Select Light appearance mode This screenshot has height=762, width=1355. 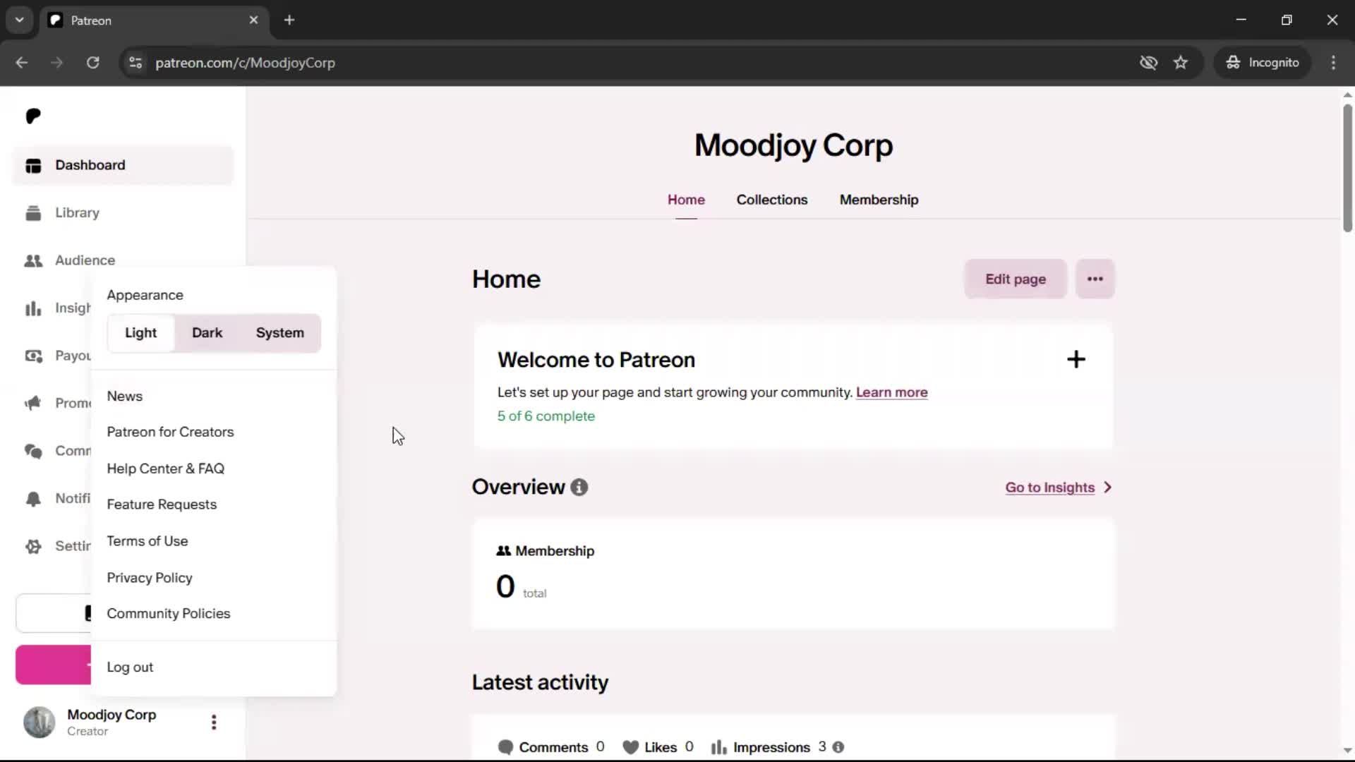coord(140,333)
